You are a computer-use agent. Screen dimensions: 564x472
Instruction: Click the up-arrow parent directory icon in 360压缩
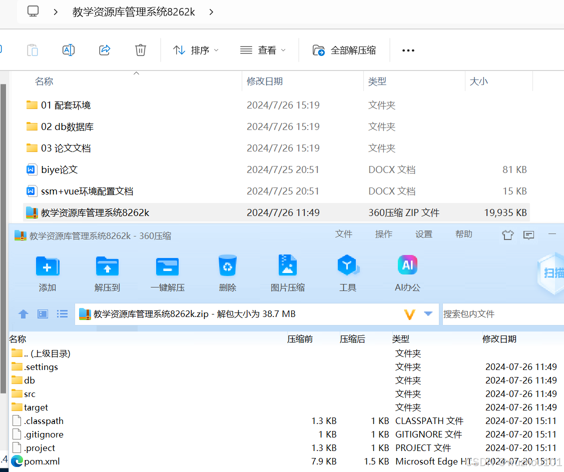point(24,314)
